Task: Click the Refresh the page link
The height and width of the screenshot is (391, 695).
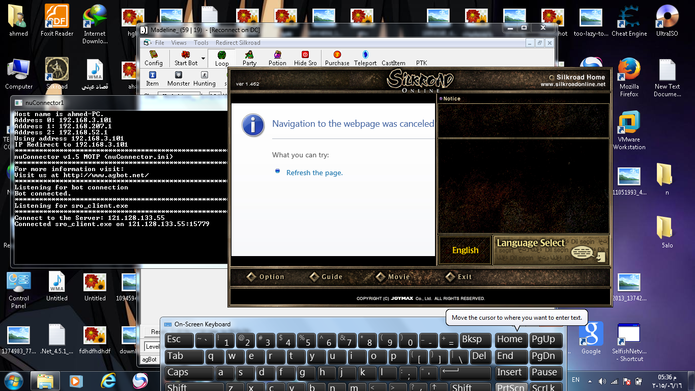Action: (314, 173)
